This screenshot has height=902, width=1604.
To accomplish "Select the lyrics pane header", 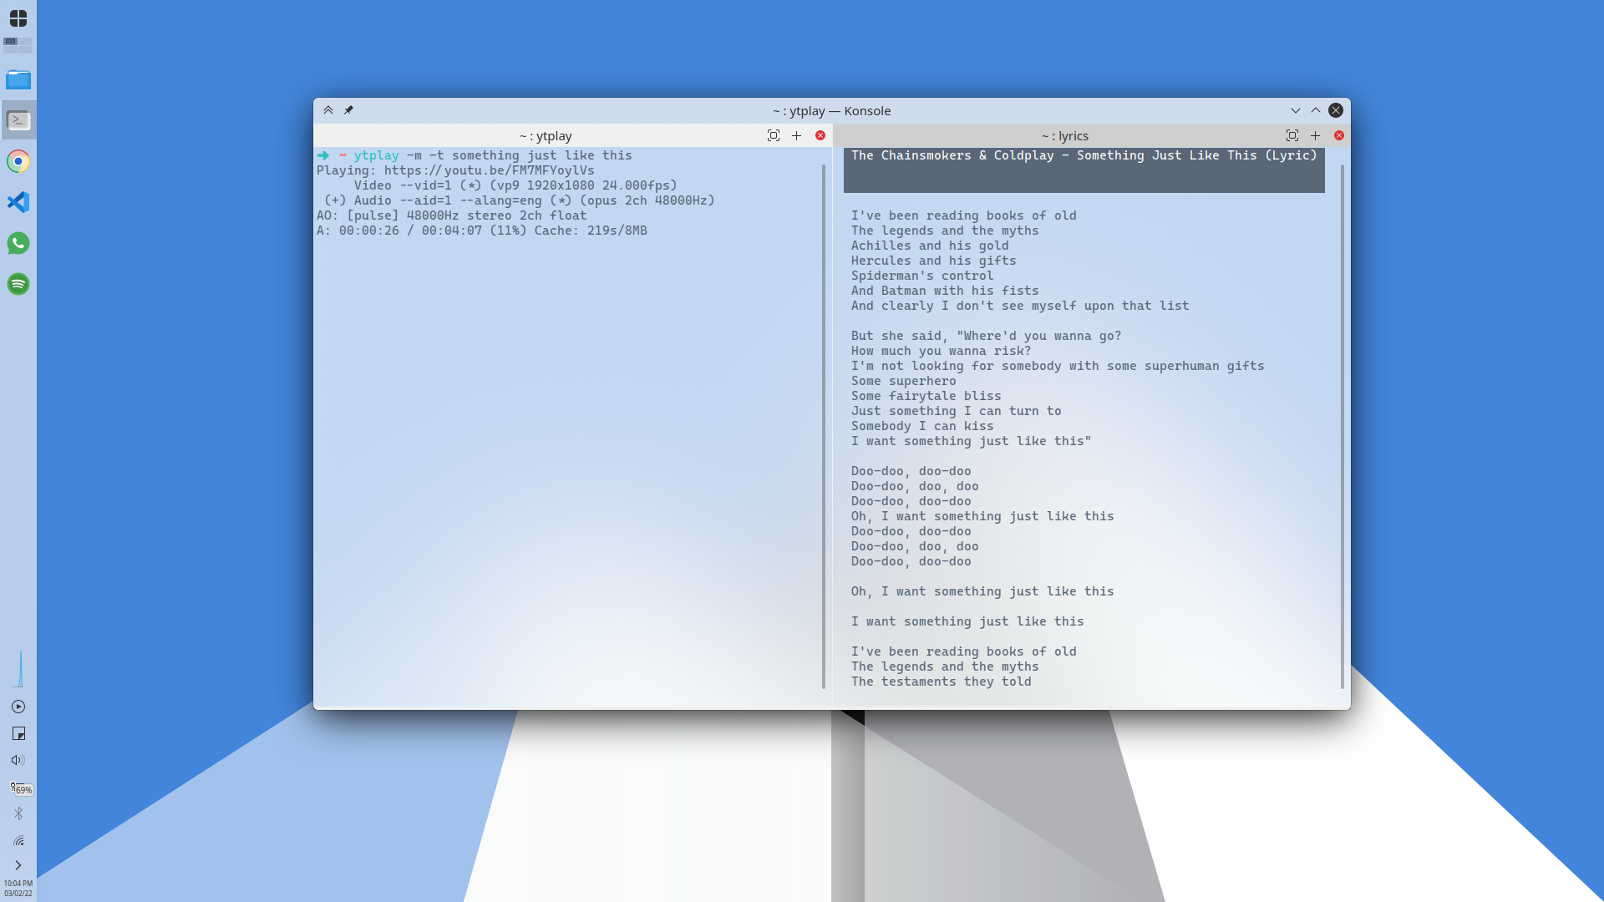I will click(1064, 135).
